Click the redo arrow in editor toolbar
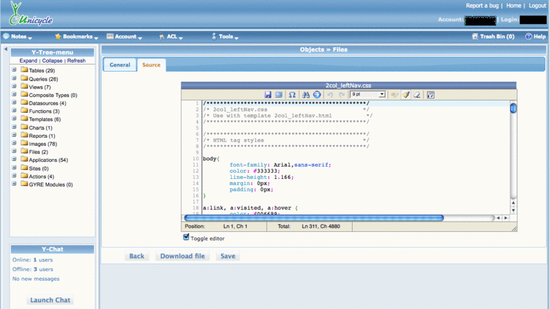Viewport: 550px width, 309px height. pyautogui.click(x=342, y=94)
